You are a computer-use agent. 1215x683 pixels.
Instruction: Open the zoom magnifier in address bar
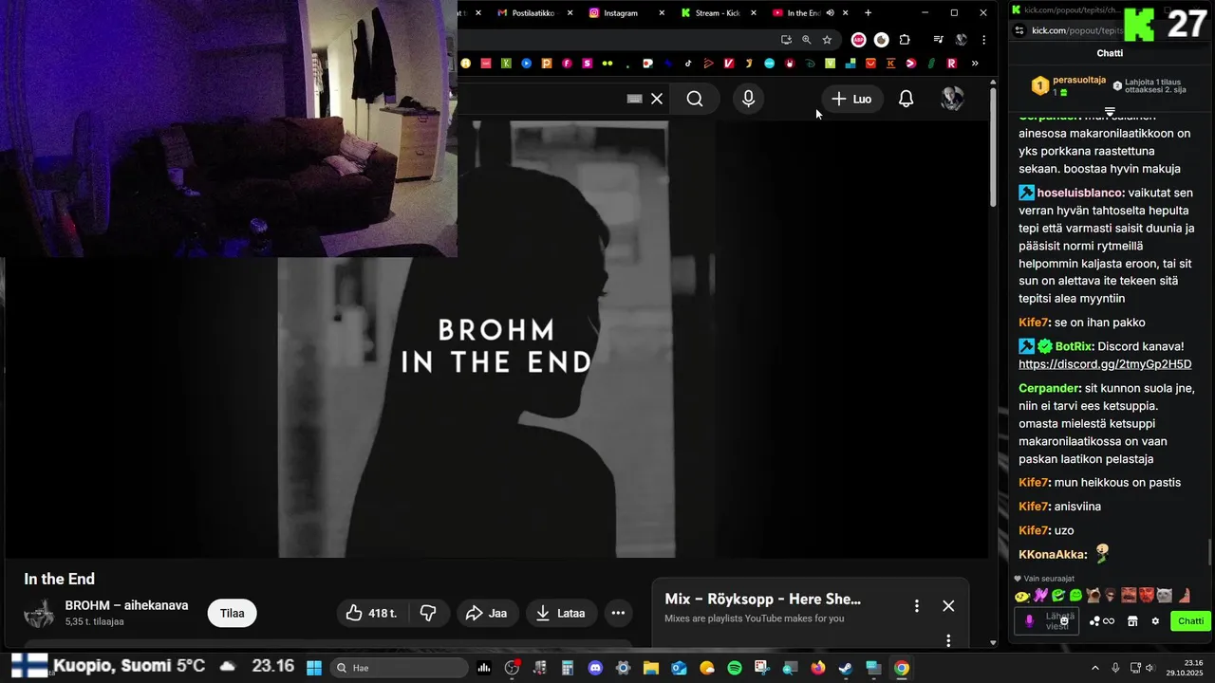point(806,40)
